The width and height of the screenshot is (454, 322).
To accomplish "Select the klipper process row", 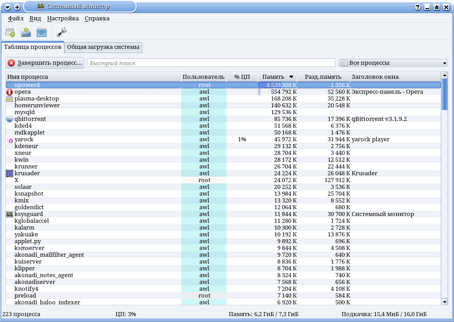I will 223,269.
